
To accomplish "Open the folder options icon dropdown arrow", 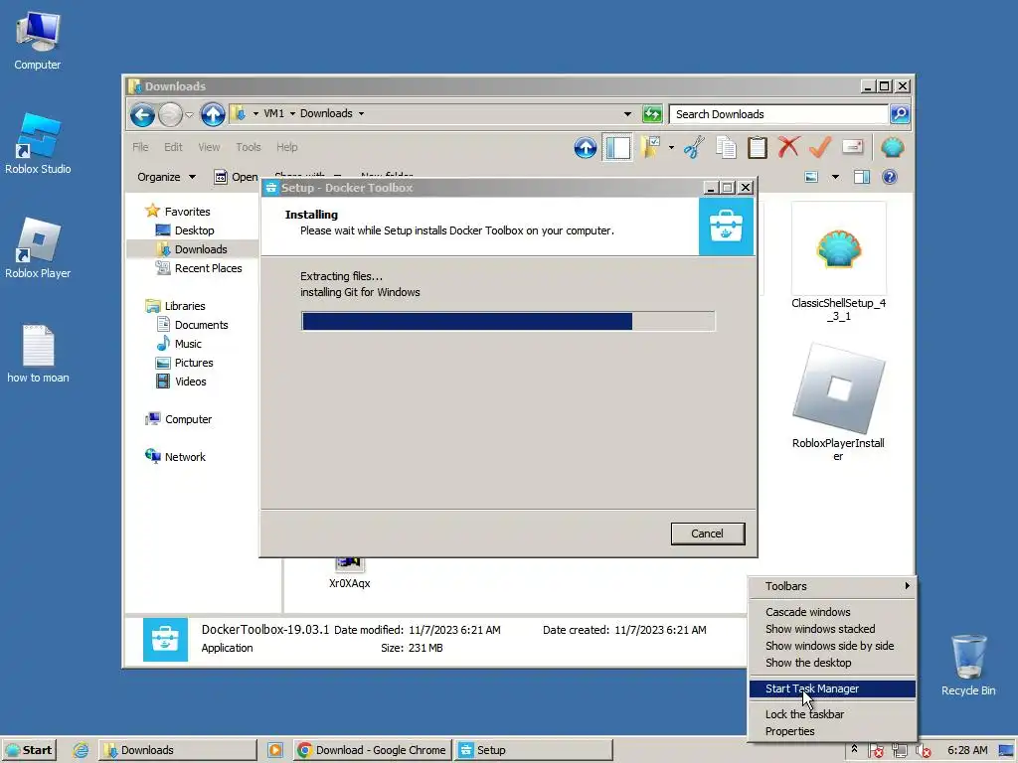I will click(x=671, y=147).
